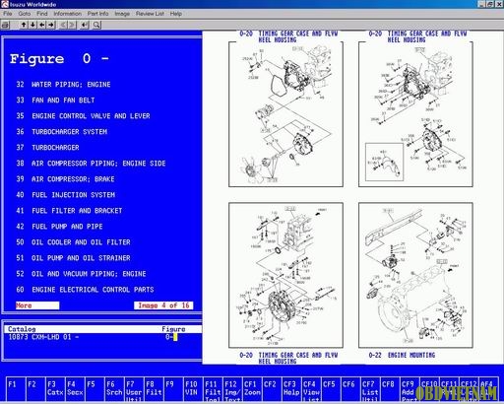Image resolution: width=504 pixels, height=404 pixels.
Task: Select figure 33 FAN AND FAN BELT
Action: [x=55, y=101]
